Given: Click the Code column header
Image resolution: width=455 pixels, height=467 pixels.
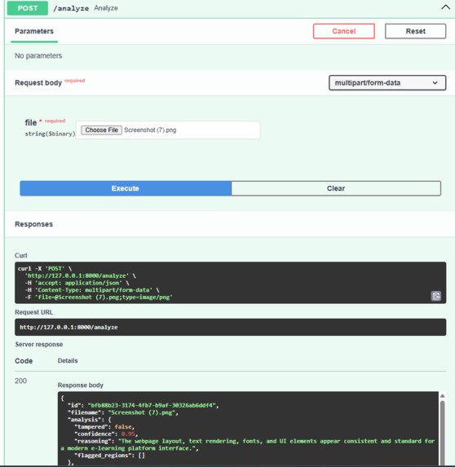Looking at the screenshot, I should [24, 361].
